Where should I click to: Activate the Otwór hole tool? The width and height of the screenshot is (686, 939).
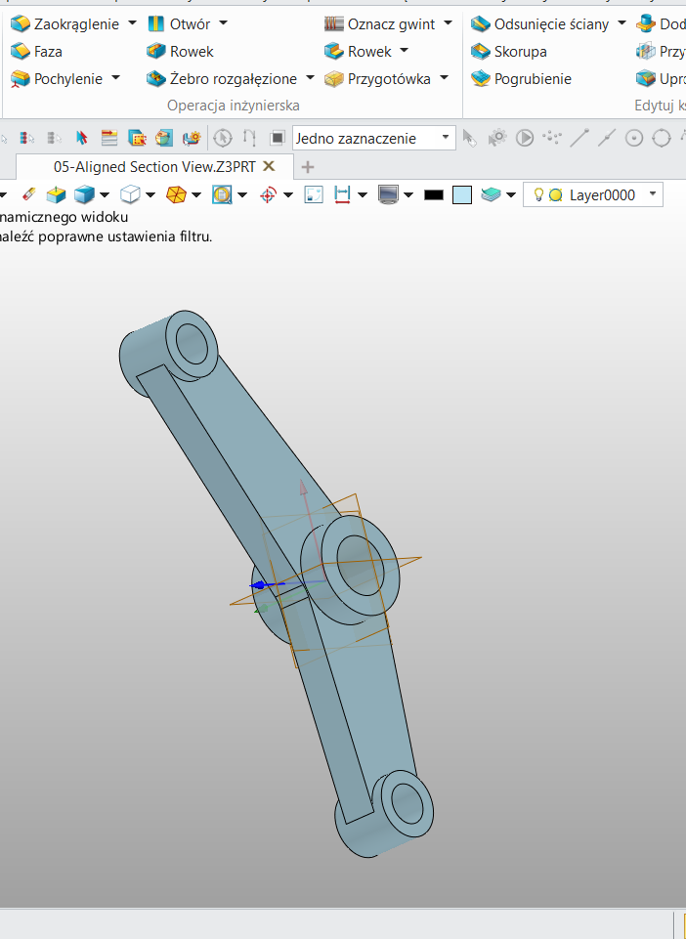[178, 23]
